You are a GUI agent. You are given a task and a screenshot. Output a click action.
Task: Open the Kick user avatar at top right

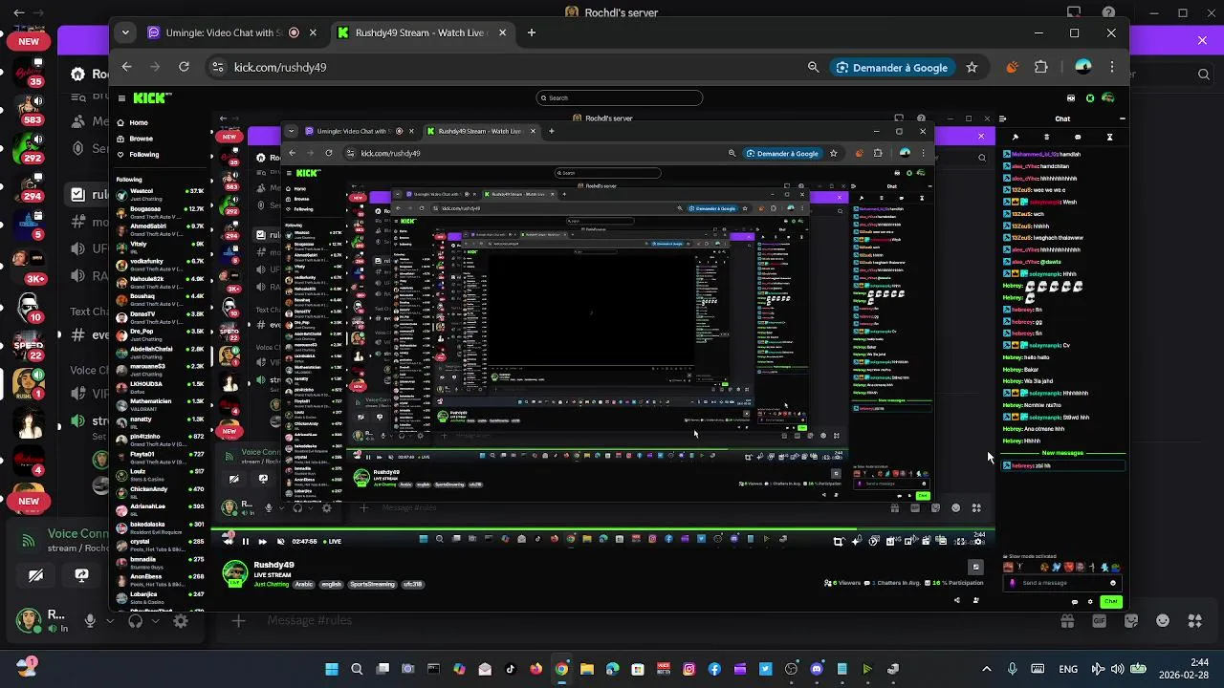click(1107, 97)
